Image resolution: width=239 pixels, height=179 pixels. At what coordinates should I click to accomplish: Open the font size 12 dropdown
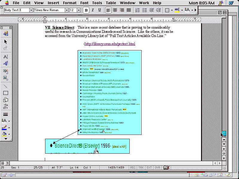(x=79, y=10)
